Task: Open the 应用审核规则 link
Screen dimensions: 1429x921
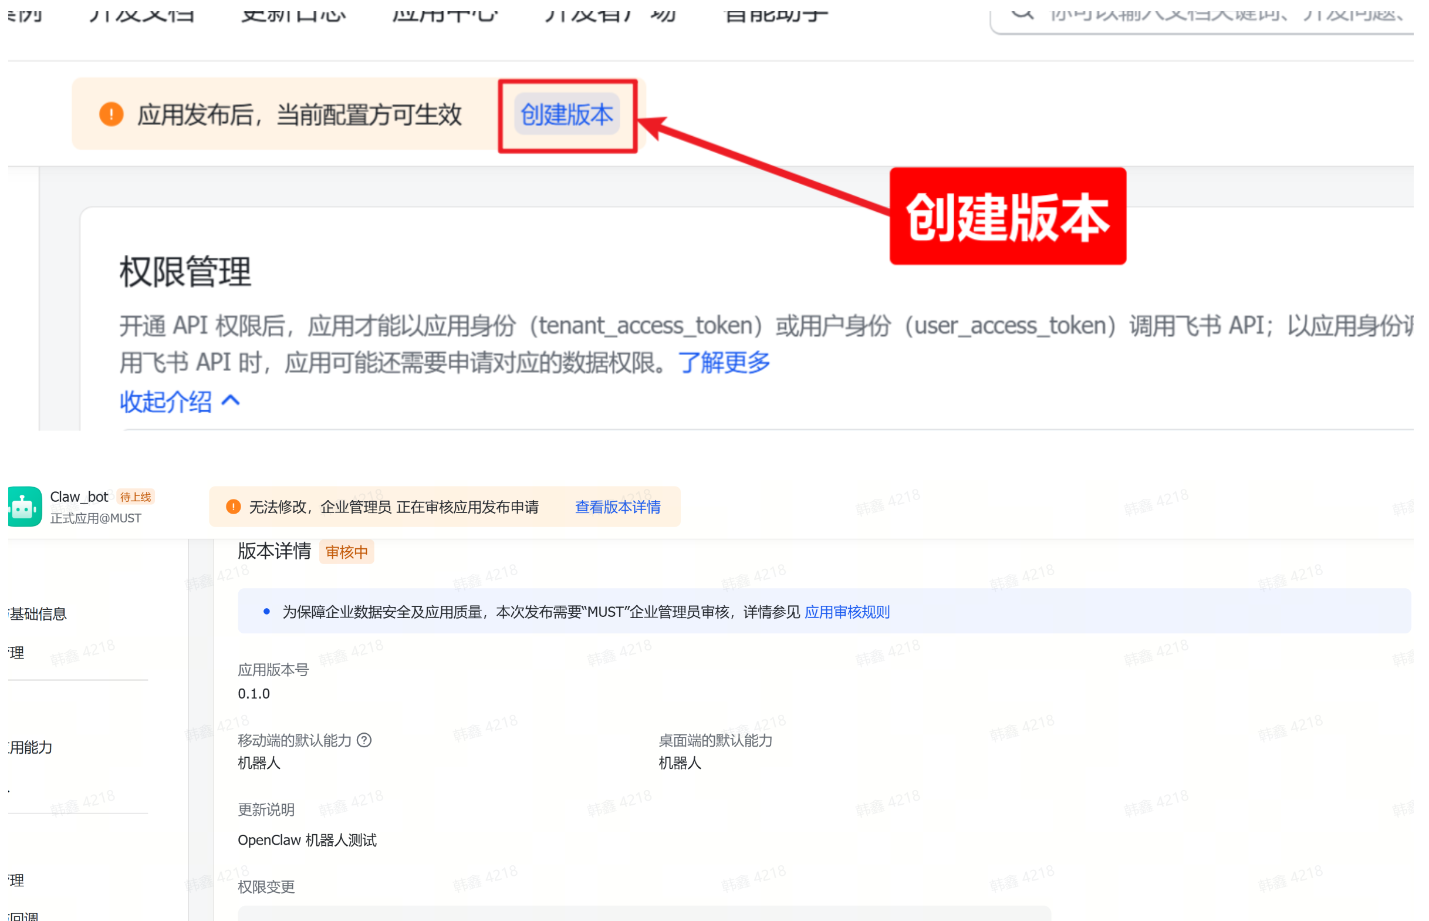Action: click(x=847, y=612)
